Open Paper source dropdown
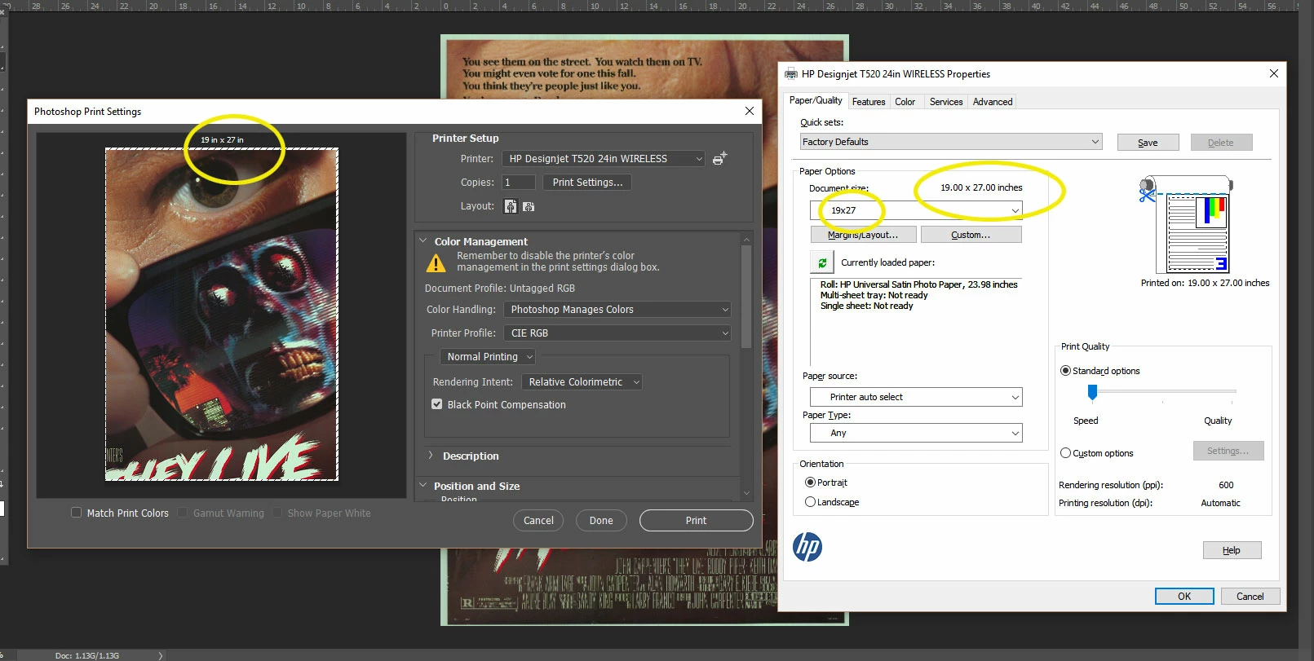This screenshot has width=1314, height=661. 916,397
